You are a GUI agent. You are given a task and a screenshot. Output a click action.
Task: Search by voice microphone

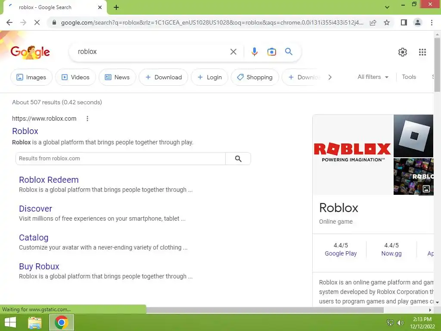coord(254,52)
